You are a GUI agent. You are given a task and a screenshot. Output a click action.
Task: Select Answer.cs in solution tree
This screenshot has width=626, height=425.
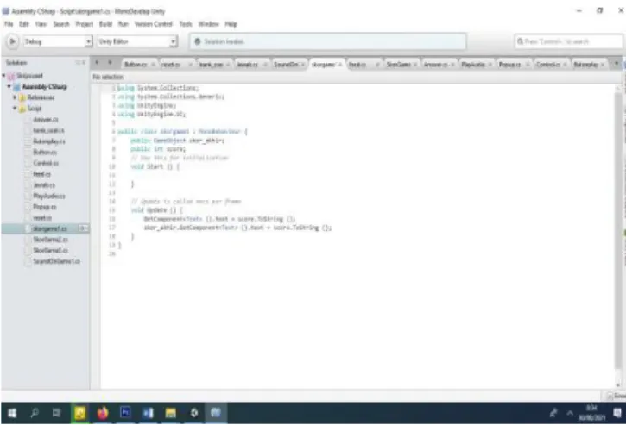[46, 119]
